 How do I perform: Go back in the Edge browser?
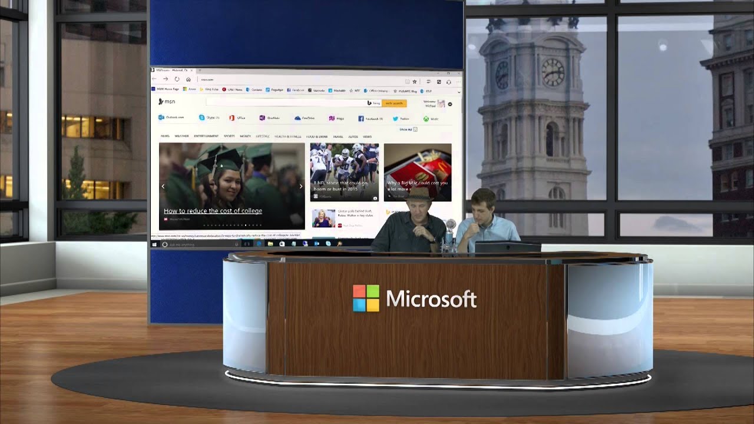click(154, 79)
